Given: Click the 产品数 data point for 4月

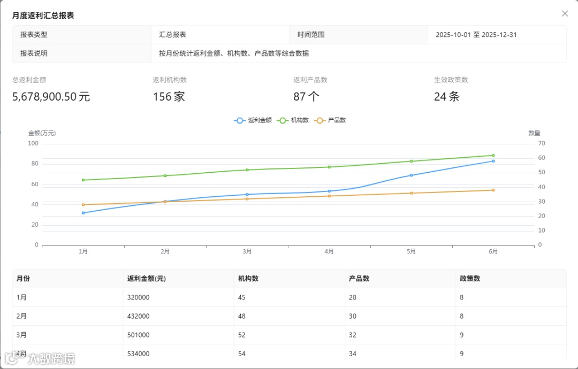Looking at the screenshot, I should tap(329, 196).
